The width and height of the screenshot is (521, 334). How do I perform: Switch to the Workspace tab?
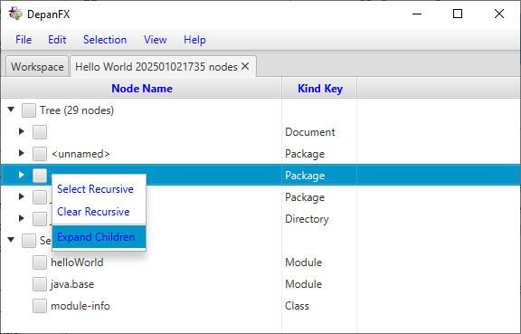[37, 67]
